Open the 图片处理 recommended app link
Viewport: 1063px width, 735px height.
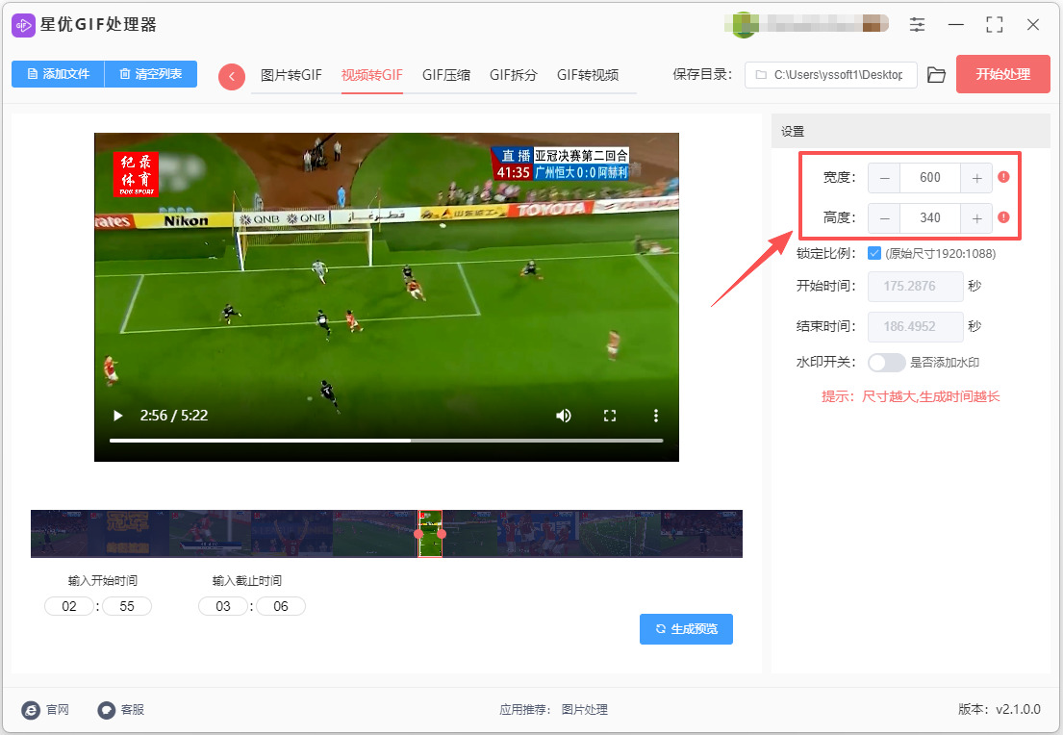(584, 710)
